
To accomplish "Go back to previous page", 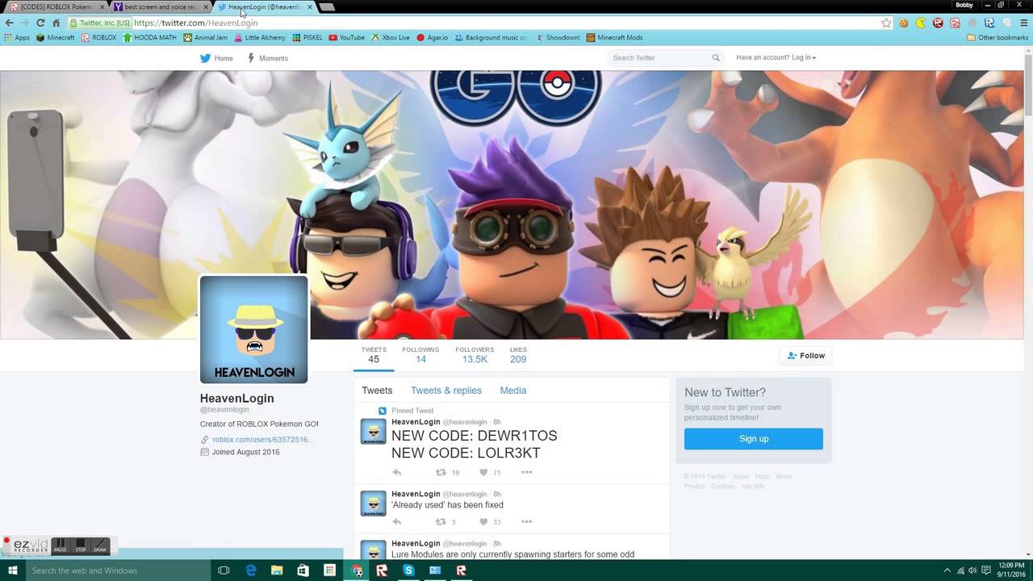I will coord(10,23).
